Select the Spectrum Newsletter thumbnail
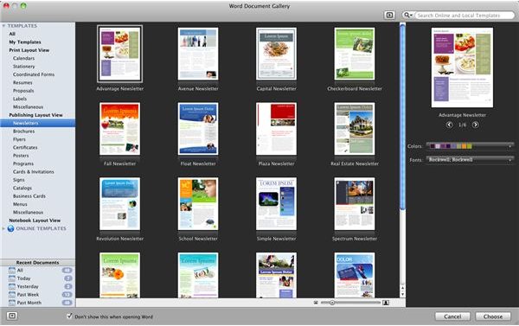This screenshot has width=519, height=326. coord(355,204)
